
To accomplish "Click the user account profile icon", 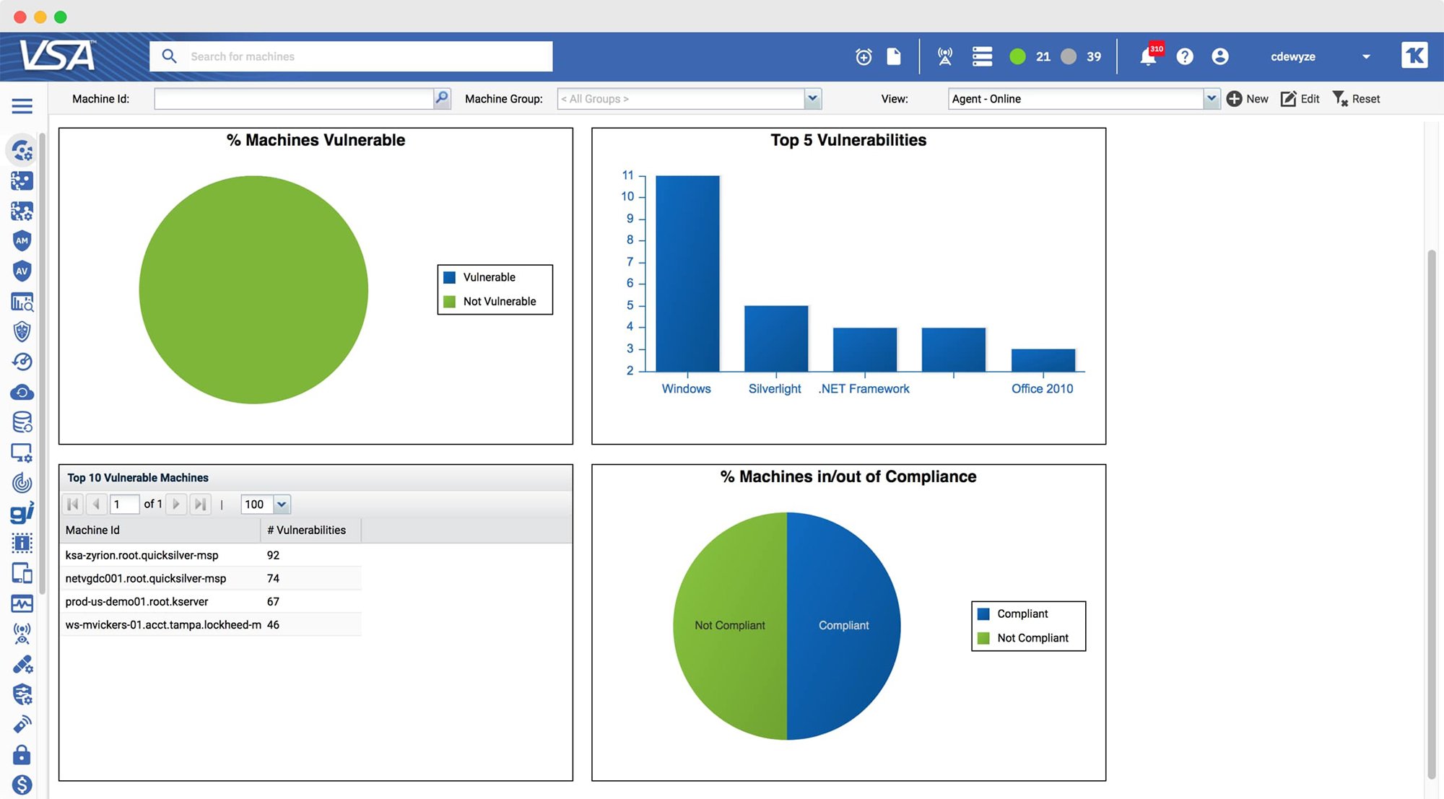I will pyautogui.click(x=1220, y=56).
